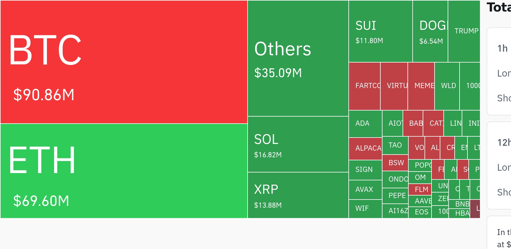Select the green TAO tile

[x=395, y=145]
